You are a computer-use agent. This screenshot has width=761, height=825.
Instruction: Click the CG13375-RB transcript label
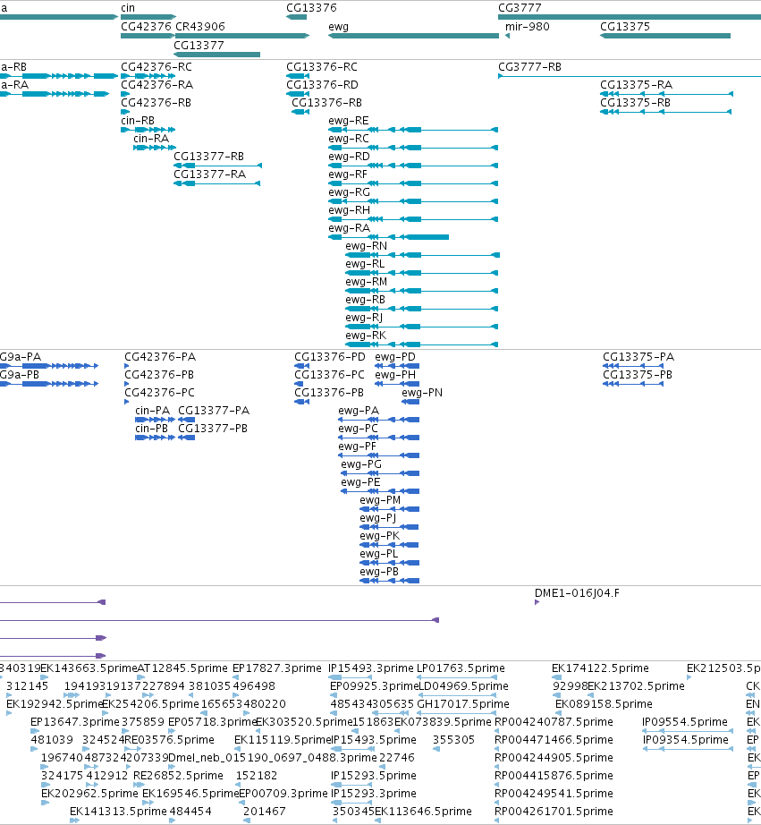(x=635, y=103)
